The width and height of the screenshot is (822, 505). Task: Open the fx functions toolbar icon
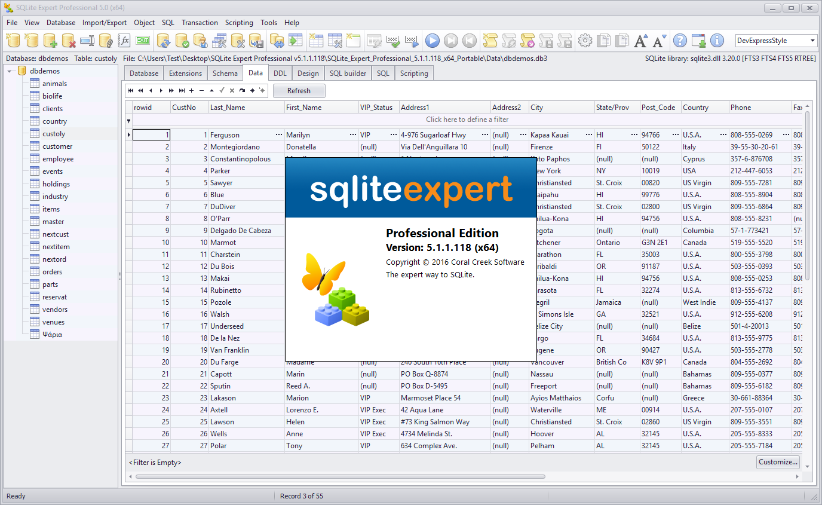click(x=124, y=41)
